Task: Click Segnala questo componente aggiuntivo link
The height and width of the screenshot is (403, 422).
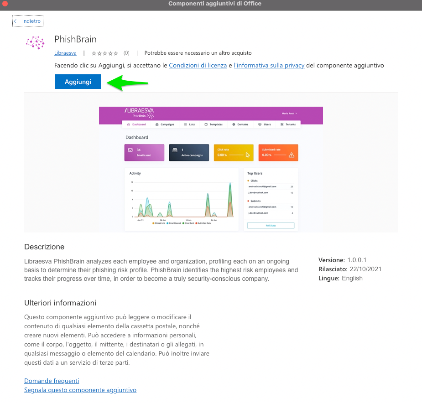Action: (x=80, y=390)
